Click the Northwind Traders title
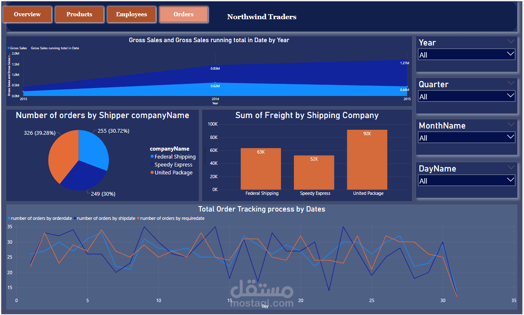This screenshot has width=524, height=315. [262, 17]
